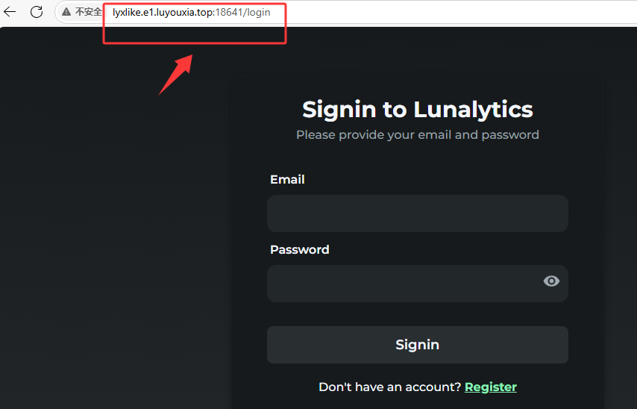Click the Password field label
The width and height of the screenshot is (637, 409).
click(299, 249)
